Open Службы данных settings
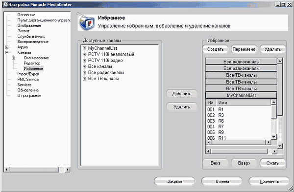 tap(31, 36)
